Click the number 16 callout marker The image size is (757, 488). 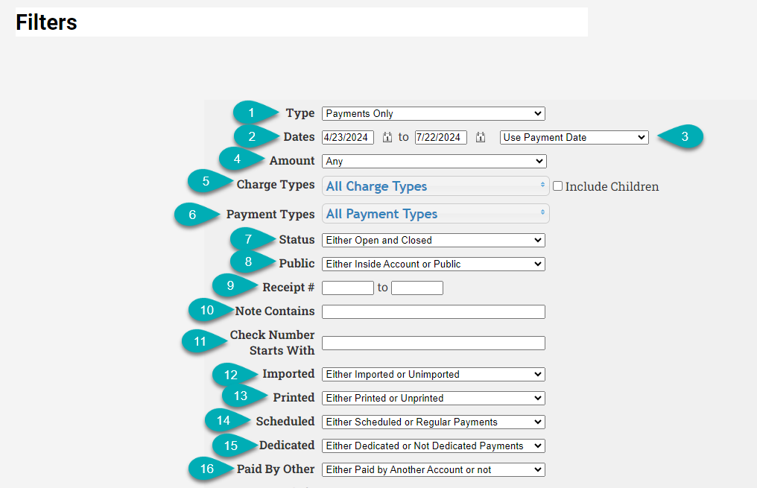click(x=207, y=469)
